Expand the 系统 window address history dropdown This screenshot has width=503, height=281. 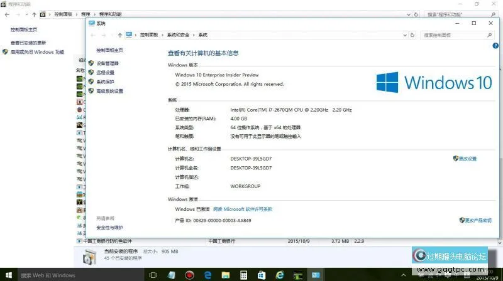(x=405, y=35)
